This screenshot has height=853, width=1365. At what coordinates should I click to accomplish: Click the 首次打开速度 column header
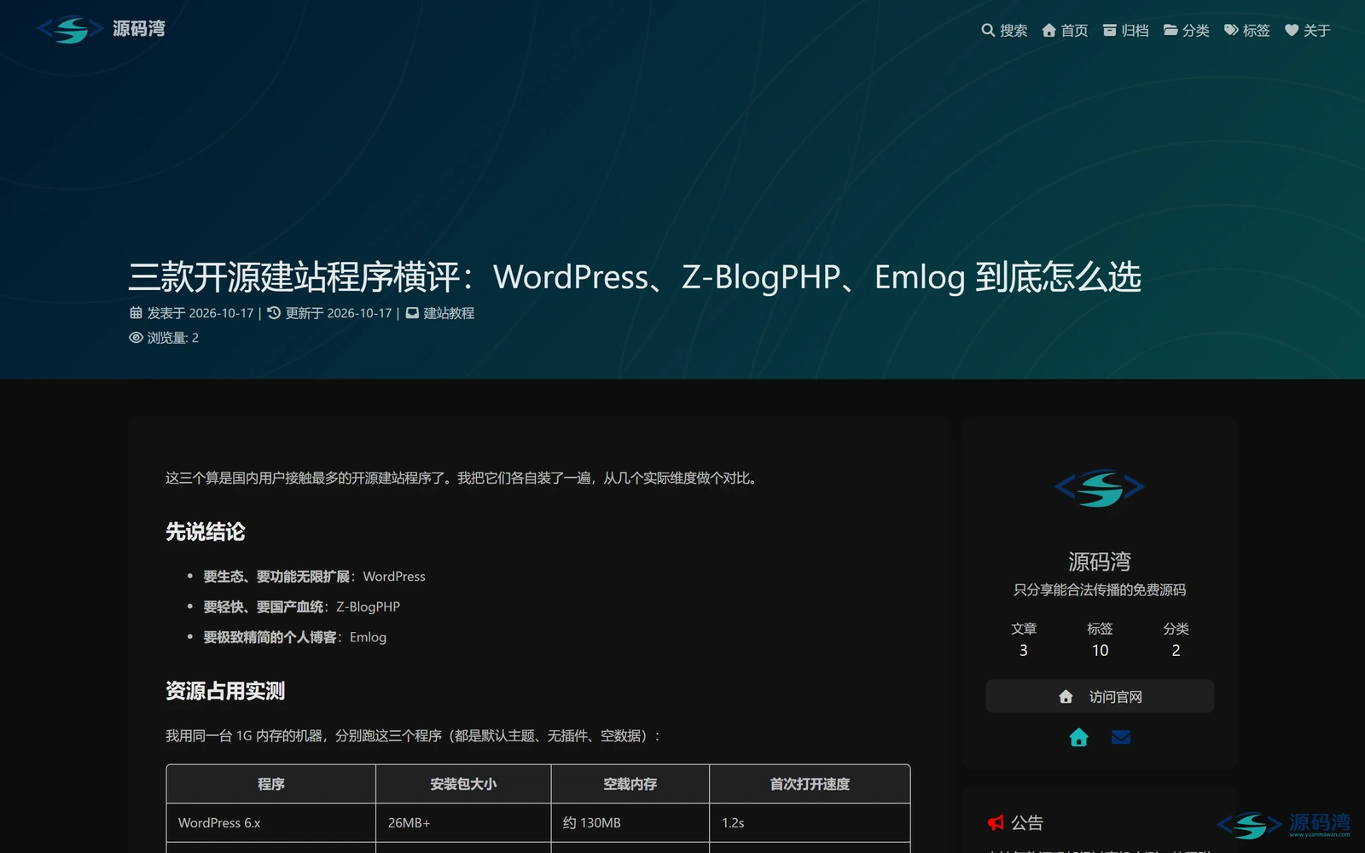810,784
